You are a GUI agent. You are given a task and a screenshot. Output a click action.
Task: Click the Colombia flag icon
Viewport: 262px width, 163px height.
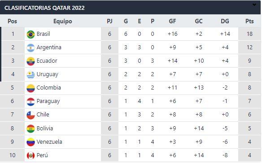(x=31, y=88)
